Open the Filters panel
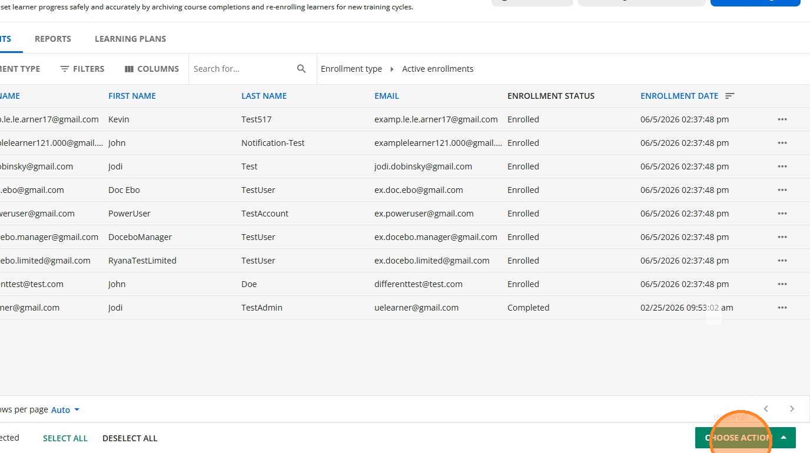The width and height of the screenshot is (810, 453). (x=82, y=69)
